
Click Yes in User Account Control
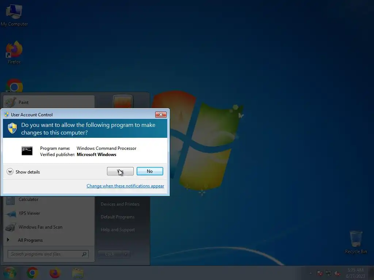pos(120,171)
